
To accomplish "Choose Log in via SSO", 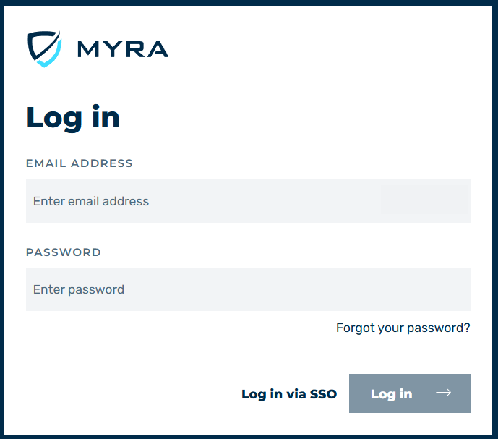I will pos(289,394).
